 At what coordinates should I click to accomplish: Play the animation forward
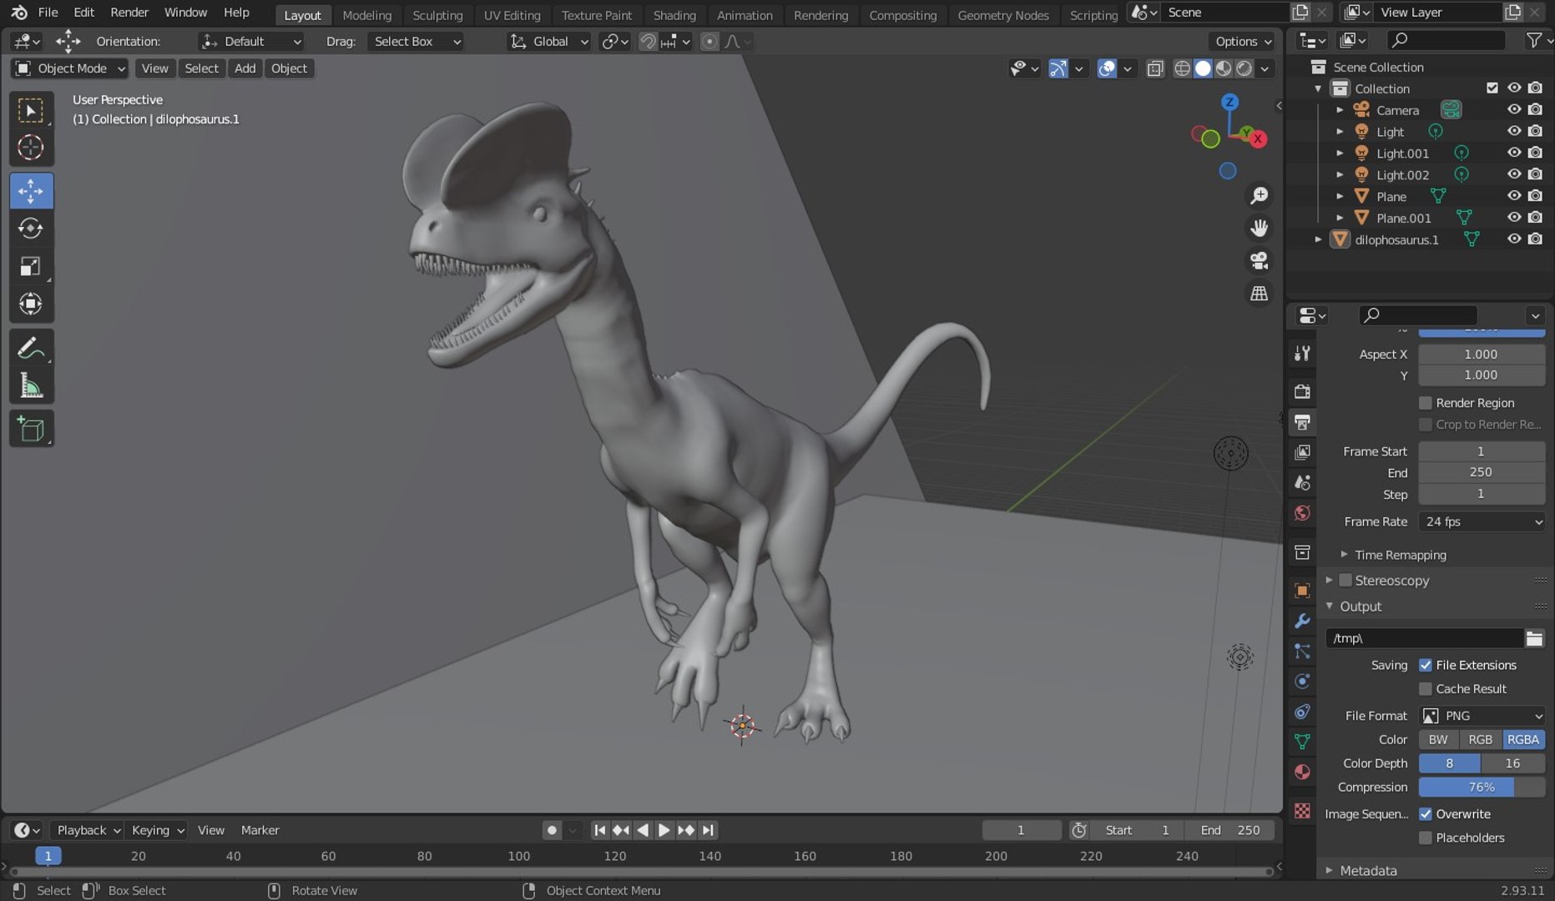point(664,830)
